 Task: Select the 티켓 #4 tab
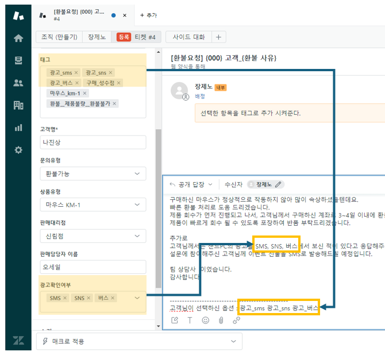pos(136,37)
